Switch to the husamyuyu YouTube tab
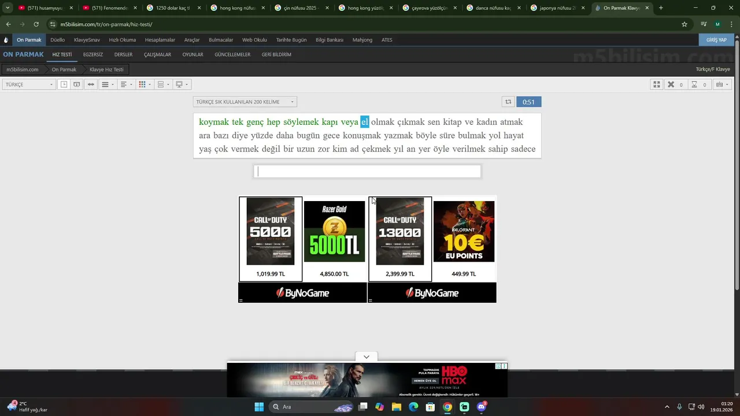The image size is (740, 416). (x=45, y=8)
